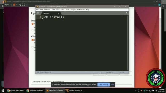Toggle the unchecked checkbox in installer
The height and width of the screenshot is (93, 166).
pos(32,47)
